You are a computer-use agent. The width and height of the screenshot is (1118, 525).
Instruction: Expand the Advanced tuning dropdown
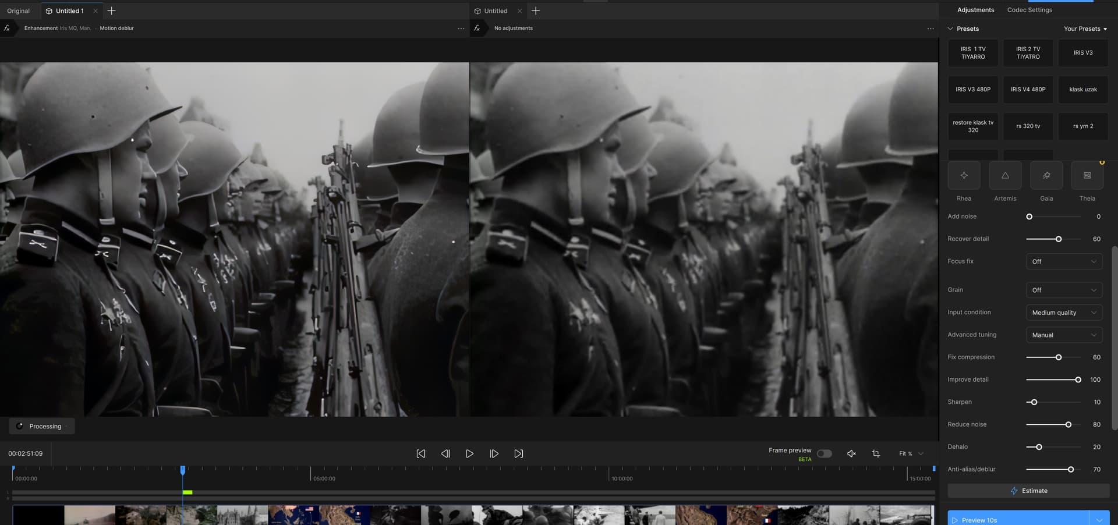(x=1063, y=335)
